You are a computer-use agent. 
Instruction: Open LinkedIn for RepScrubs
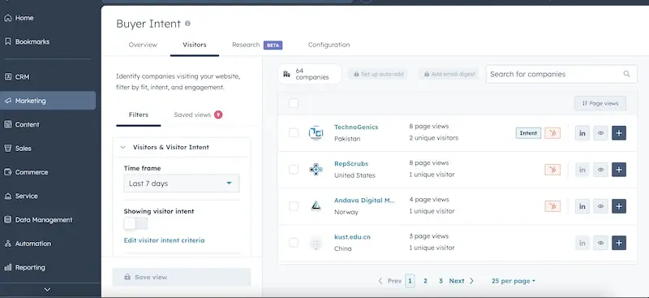(x=582, y=170)
